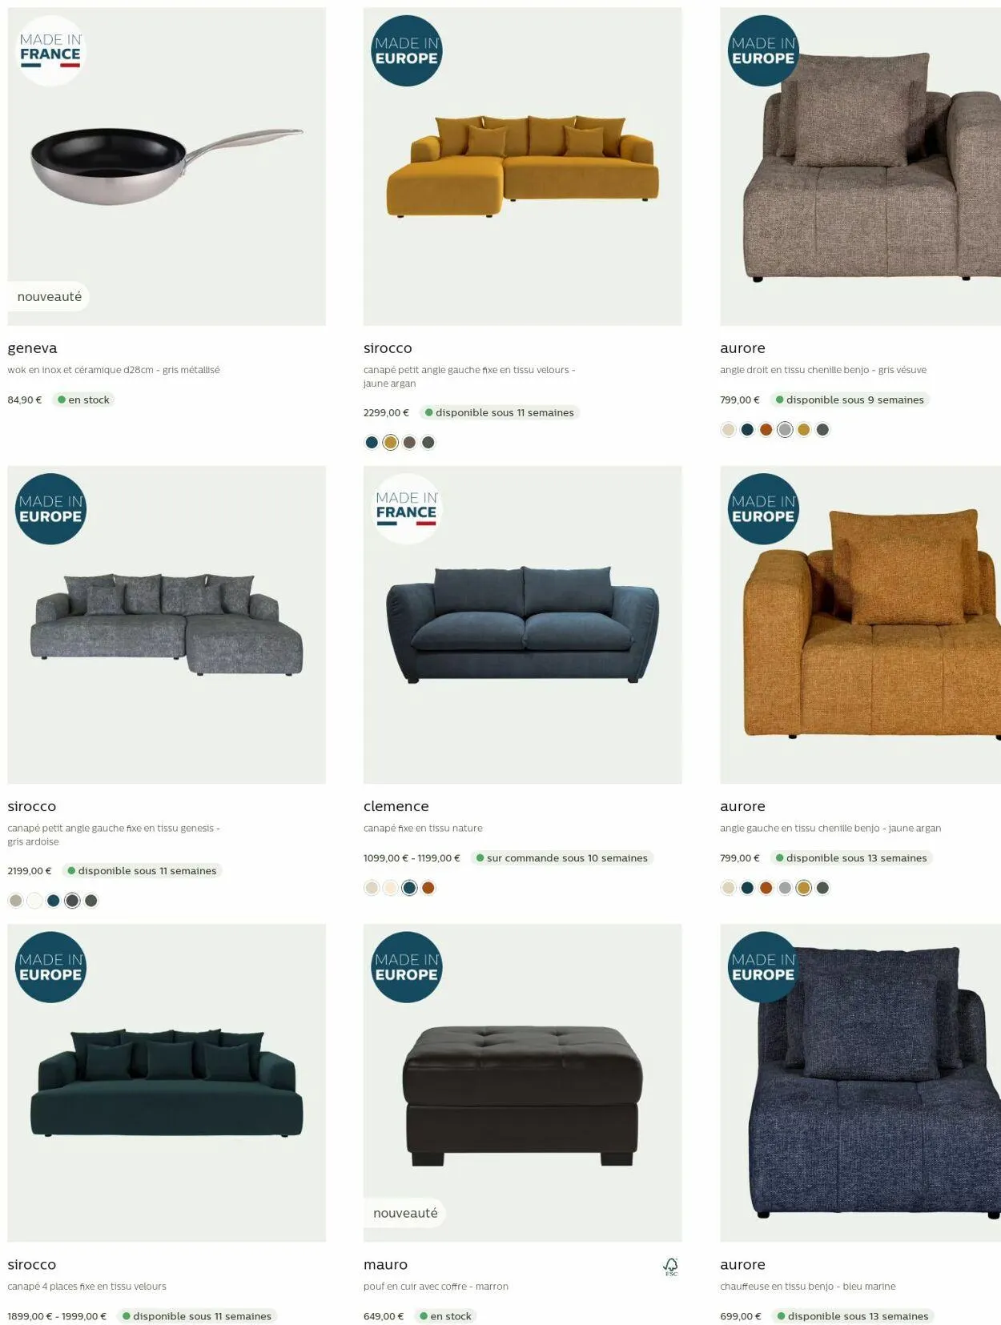Open the clemence product title link

pos(396,806)
